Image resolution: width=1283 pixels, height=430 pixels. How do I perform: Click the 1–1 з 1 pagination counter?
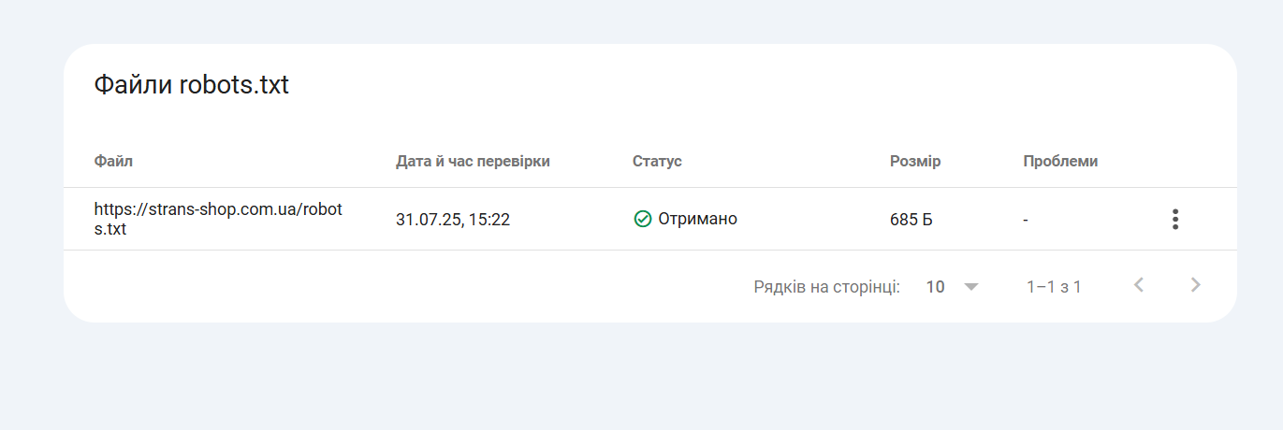click(x=1054, y=287)
